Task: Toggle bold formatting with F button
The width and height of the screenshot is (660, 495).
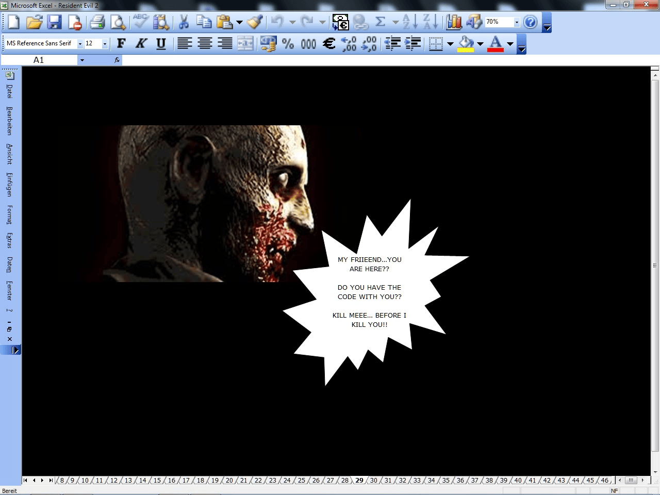Action: (x=121, y=44)
